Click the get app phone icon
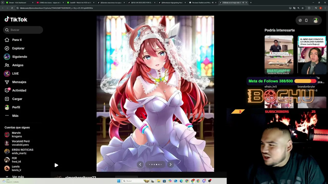 pos(306,20)
